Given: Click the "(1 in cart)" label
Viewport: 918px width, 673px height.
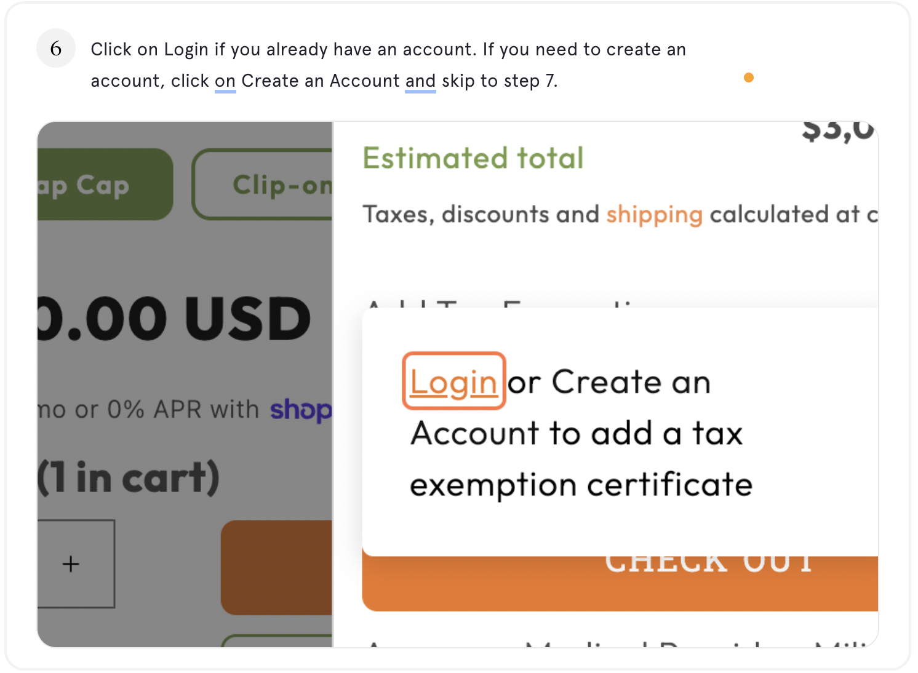Looking at the screenshot, I should [129, 478].
